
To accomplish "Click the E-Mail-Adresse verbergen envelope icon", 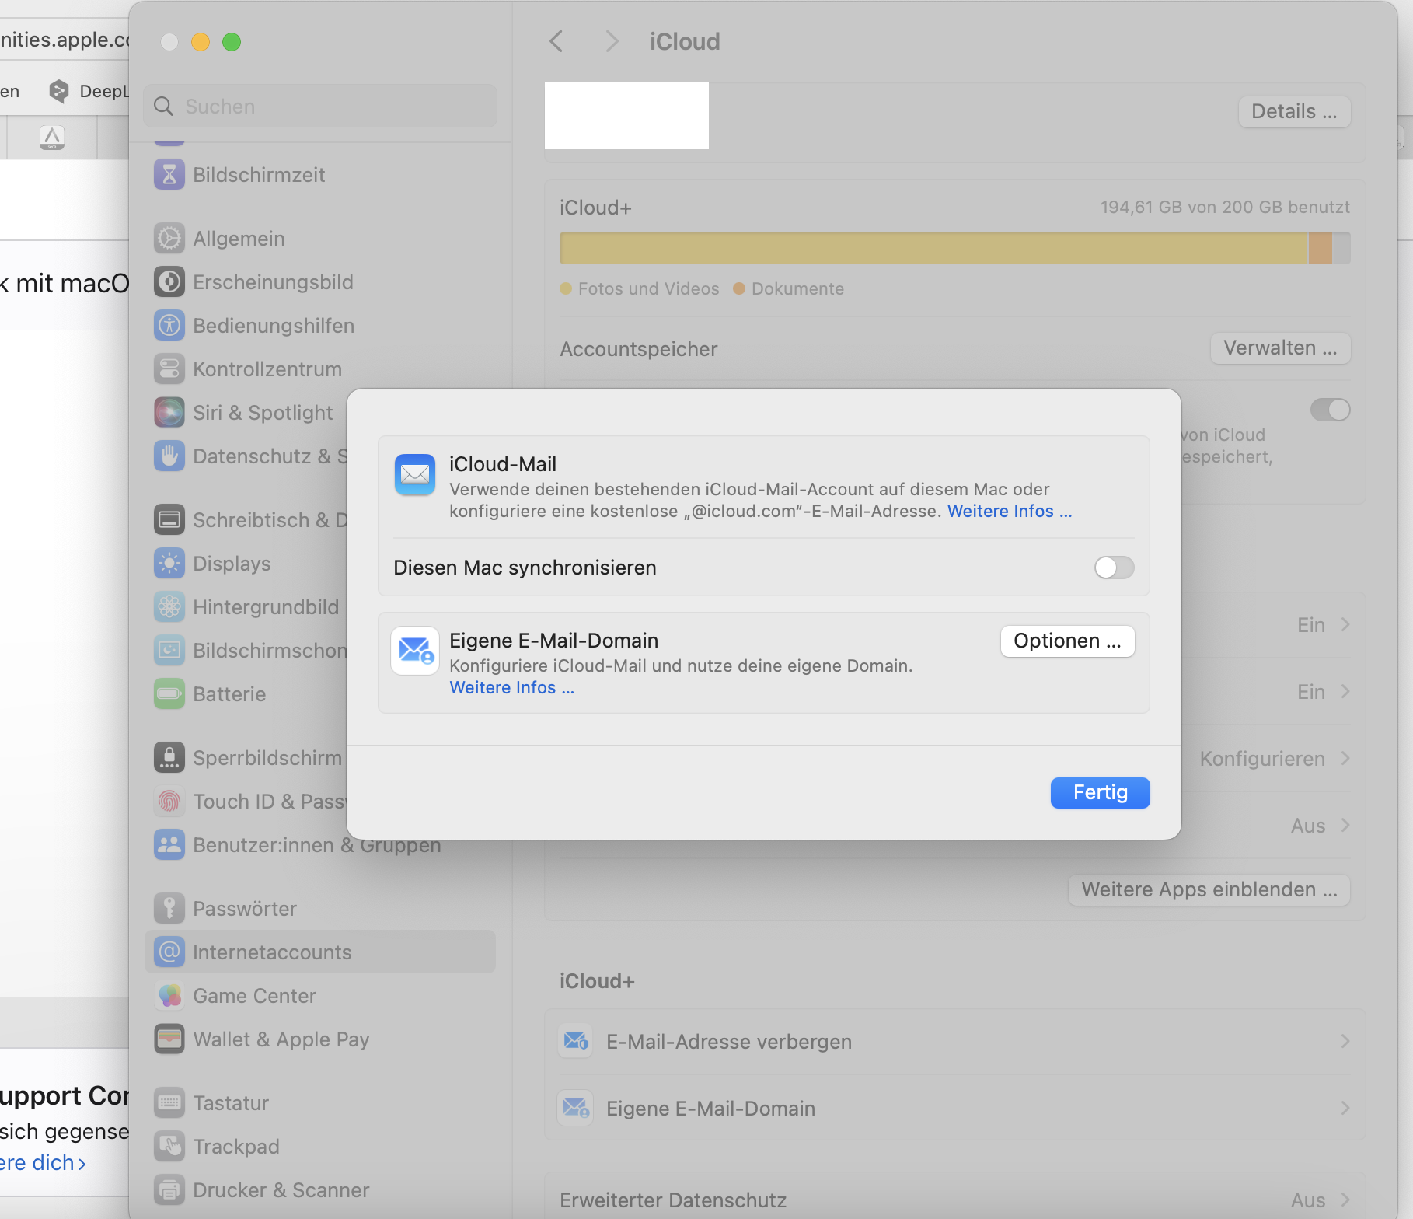I will [576, 1042].
